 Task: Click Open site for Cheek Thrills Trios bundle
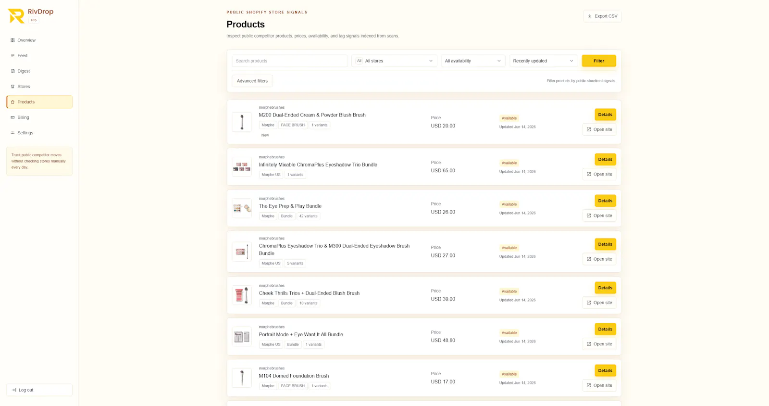point(599,303)
